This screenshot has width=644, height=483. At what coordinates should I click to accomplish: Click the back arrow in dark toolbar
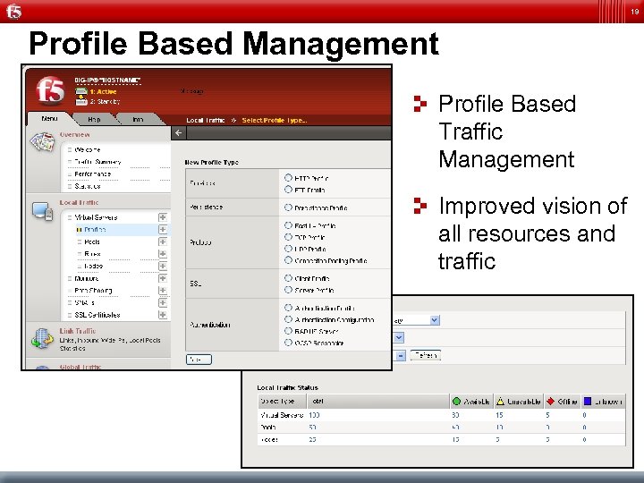[x=178, y=132]
